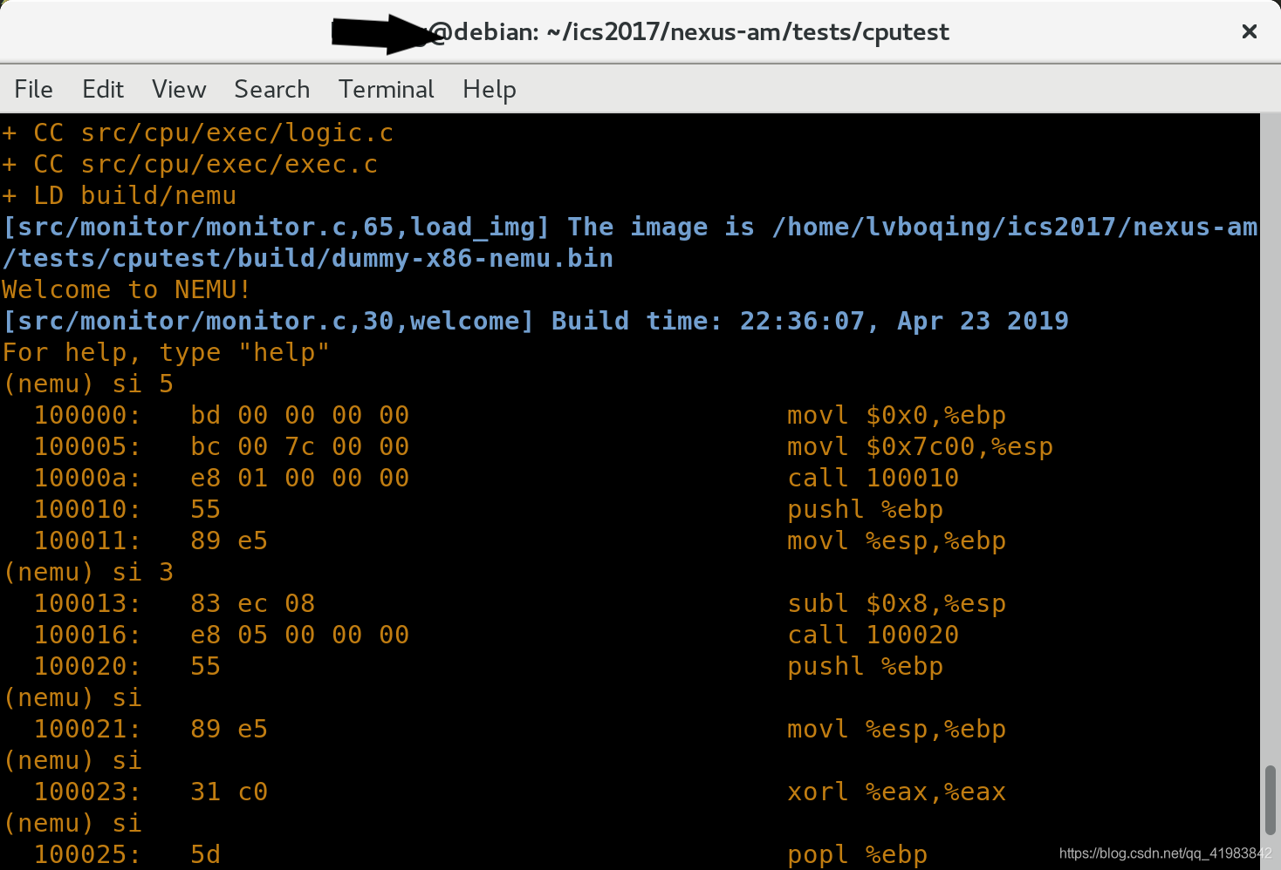Click the line '+ CC src/cpu/exec/logic.c'

[x=198, y=133]
